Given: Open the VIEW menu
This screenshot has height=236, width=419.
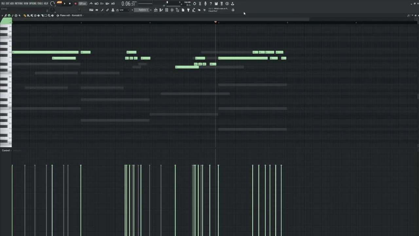Looking at the screenshot, I should (x=26, y=3).
